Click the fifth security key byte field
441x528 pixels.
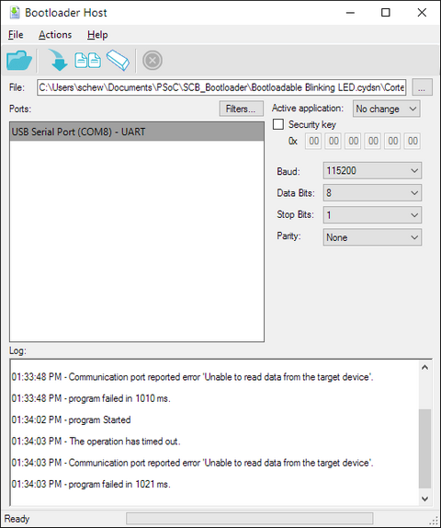point(393,141)
